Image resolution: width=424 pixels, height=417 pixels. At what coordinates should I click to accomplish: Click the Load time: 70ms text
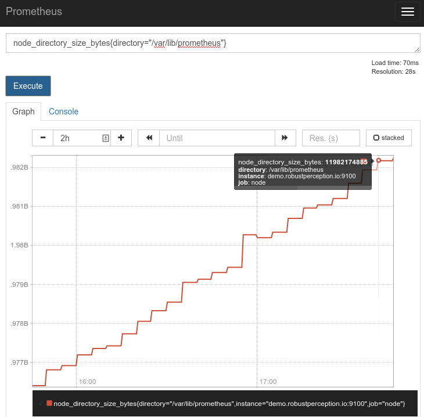pyautogui.click(x=395, y=63)
